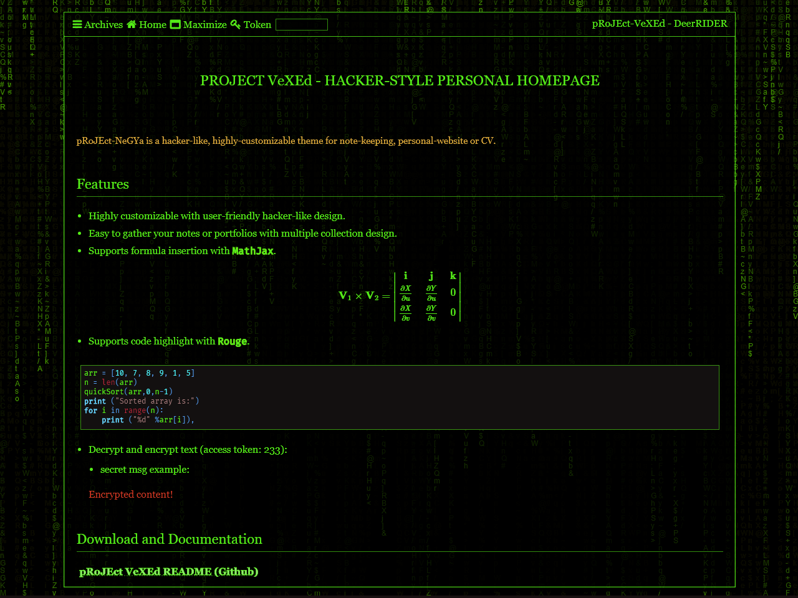Screen dimensions: 798x598
Task: Click the Maximize window icon in the navbar
Action: pyautogui.click(x=176, y=25)
